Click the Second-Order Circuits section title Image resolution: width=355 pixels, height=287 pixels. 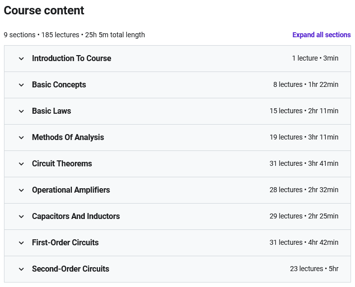(70, 269)
